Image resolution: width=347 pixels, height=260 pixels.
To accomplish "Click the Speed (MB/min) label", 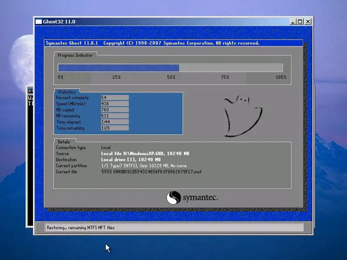I will (71, 104).
